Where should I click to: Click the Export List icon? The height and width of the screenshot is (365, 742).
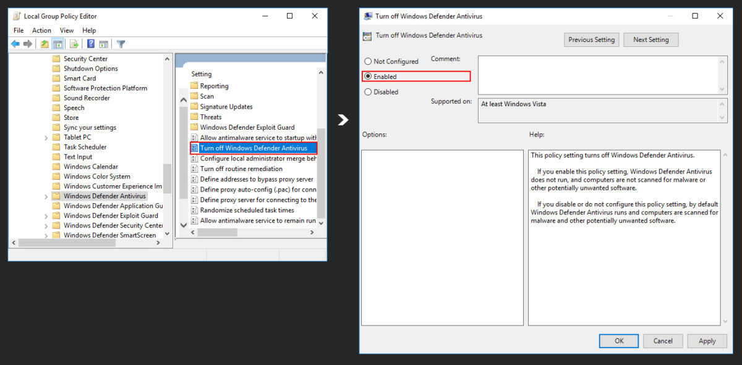(73, 44)
